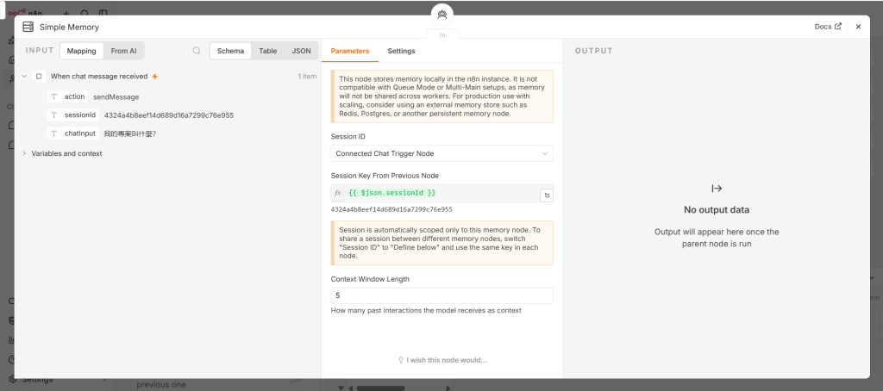Image resolution: width=883 pixels, height=391 pixels.
Task: Click the fx expression icon beside the session key
Action: [338, 193]
